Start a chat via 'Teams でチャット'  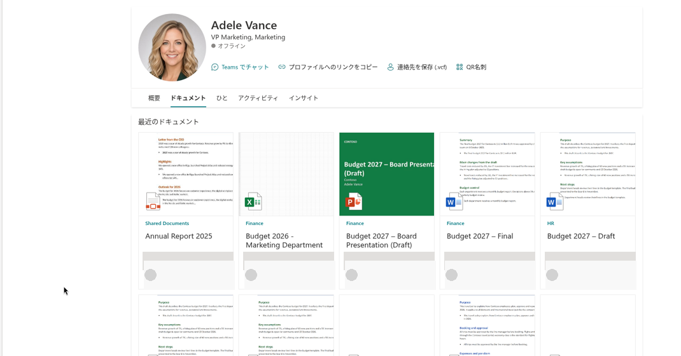245,67
